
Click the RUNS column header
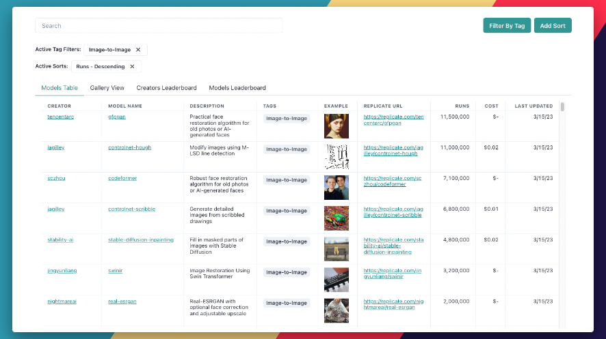click(462, 106)
